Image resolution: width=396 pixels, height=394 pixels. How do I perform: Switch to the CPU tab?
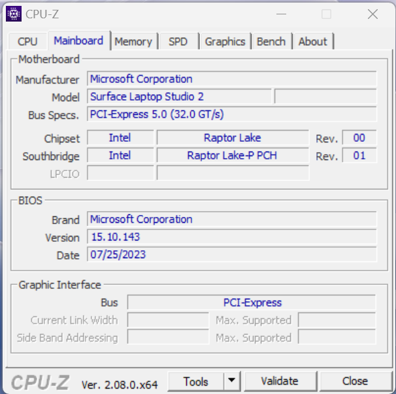[x=27, y=41]
